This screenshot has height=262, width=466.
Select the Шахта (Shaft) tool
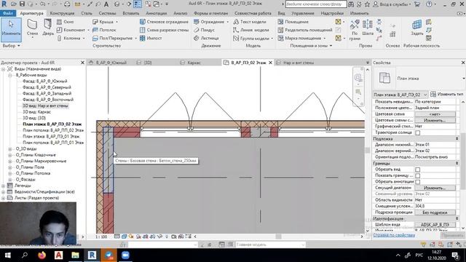(368, 28)
